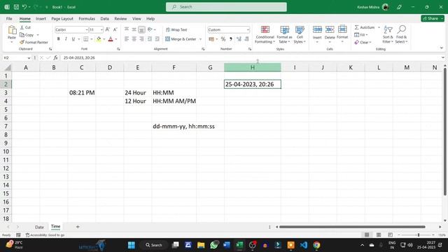Open the Calibri font name dropdown
The image size is (448, 252).
click(x=86, y=29)
